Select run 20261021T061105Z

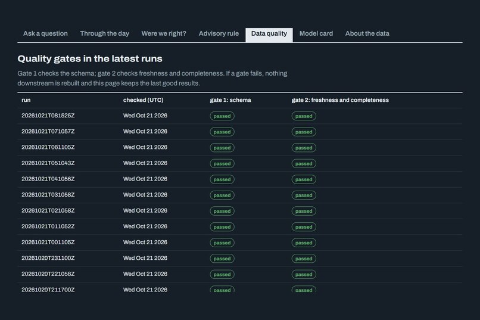pos(48,147)
